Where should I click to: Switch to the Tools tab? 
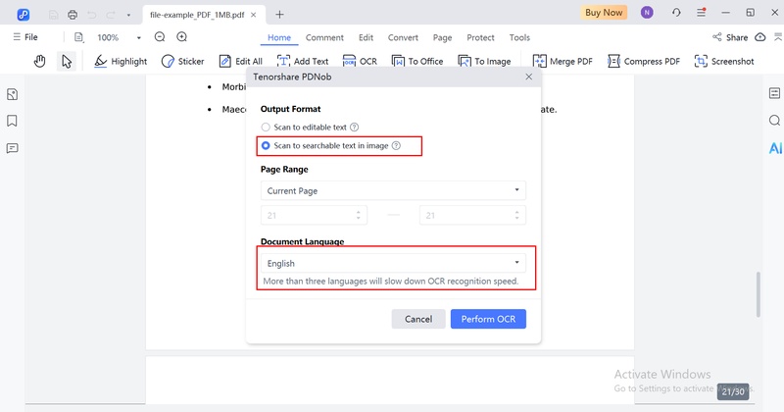point(519,37)
